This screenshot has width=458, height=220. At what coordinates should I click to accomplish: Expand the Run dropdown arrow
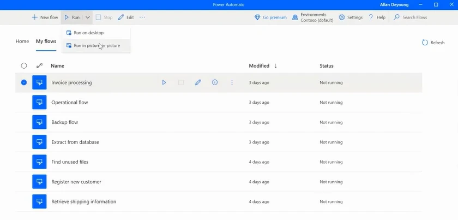(87, 17)
